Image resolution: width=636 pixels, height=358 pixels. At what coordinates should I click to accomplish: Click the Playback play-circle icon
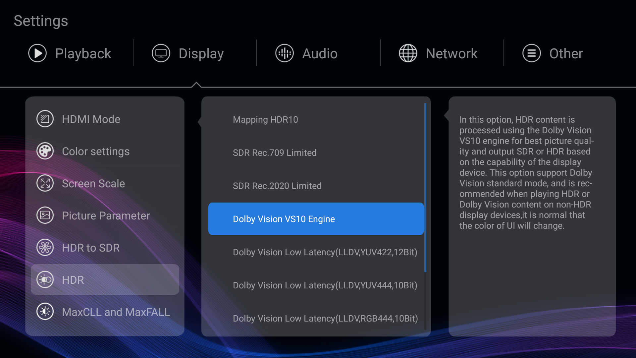[x=37, y=53]
